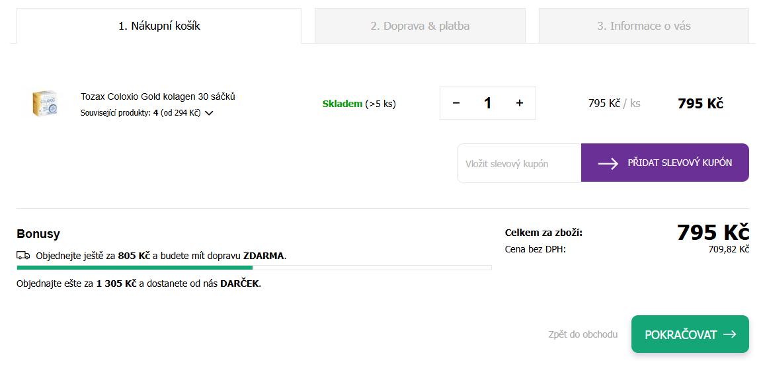
Task: Click arrow icon on Pokračovat button
Action: pos(730,334)
